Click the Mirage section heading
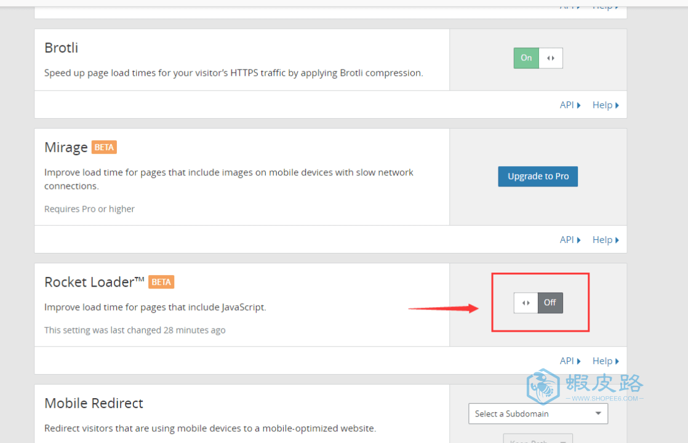This screenshot has height=443, width=688. point(66,148)
